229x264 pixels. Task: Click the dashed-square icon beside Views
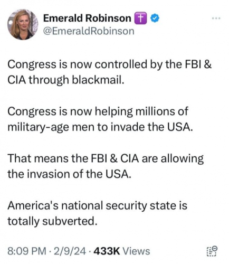coord(212,251)
